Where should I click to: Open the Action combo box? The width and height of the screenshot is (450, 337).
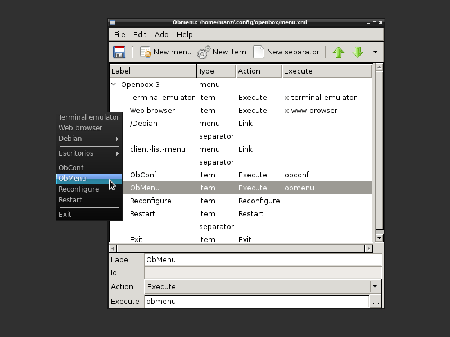tap(263, 286)
